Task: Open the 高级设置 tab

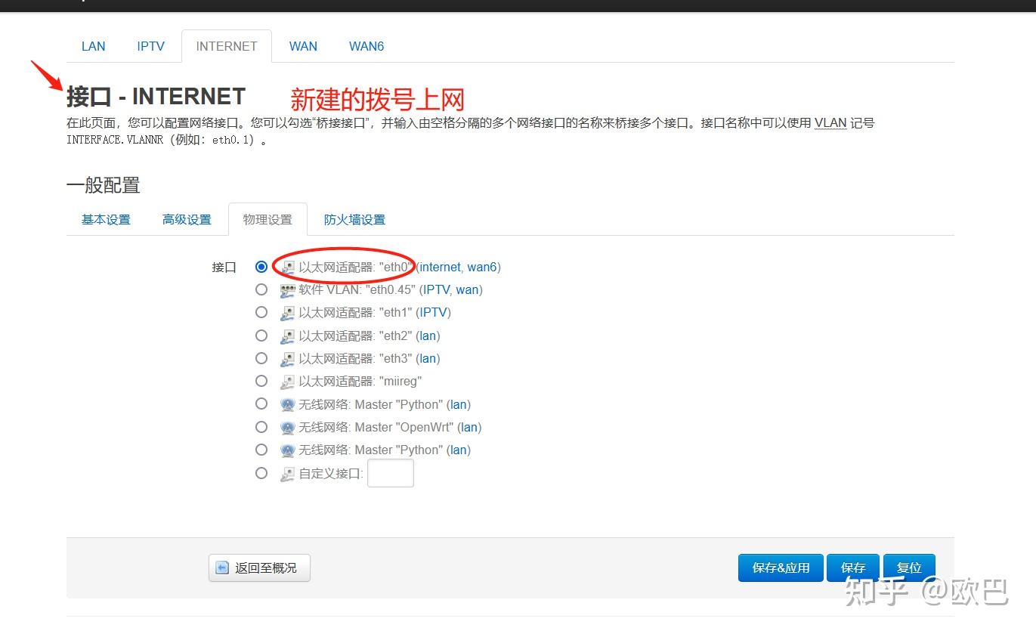Action: (186, 219)
